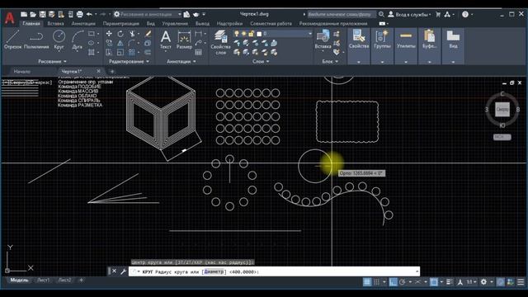Expand the Аннотации panel

point(181,61)
